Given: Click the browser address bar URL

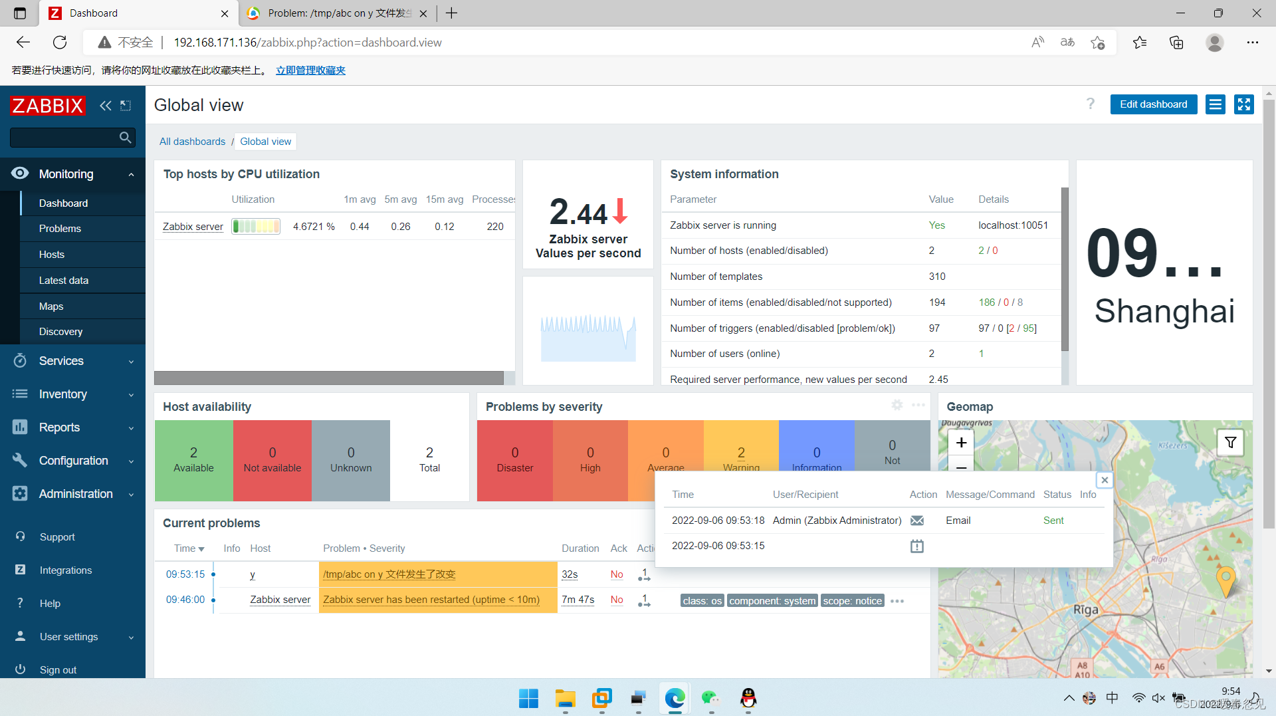Looking at the screenshot, I should click(x=308, y=43).
